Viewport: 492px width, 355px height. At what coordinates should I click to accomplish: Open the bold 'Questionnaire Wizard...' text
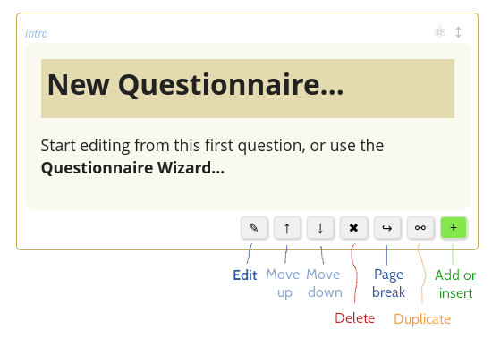pyautogui.click(x=132, y=168)
